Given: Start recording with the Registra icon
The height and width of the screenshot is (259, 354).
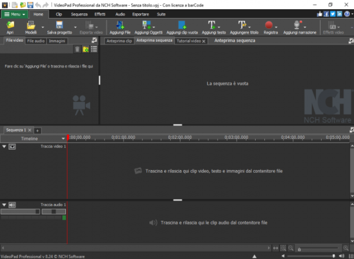Looking at the screenshot, I should click(x=268, y=25).
